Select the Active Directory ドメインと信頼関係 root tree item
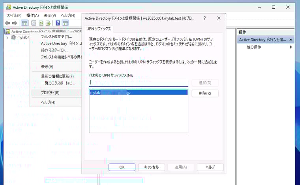Viewport: 300px width, 185px height. pos(46,32)
